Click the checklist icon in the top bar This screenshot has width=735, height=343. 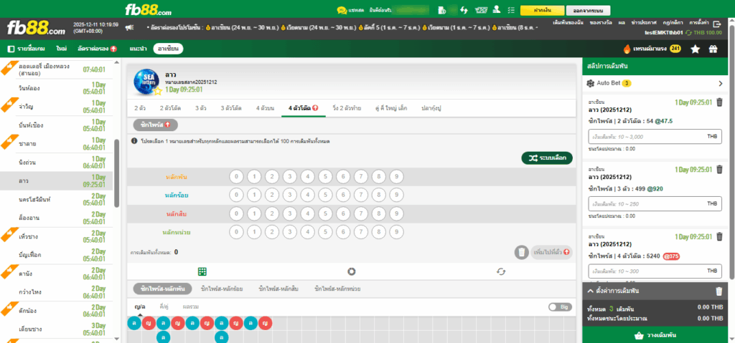coord(511,10)
